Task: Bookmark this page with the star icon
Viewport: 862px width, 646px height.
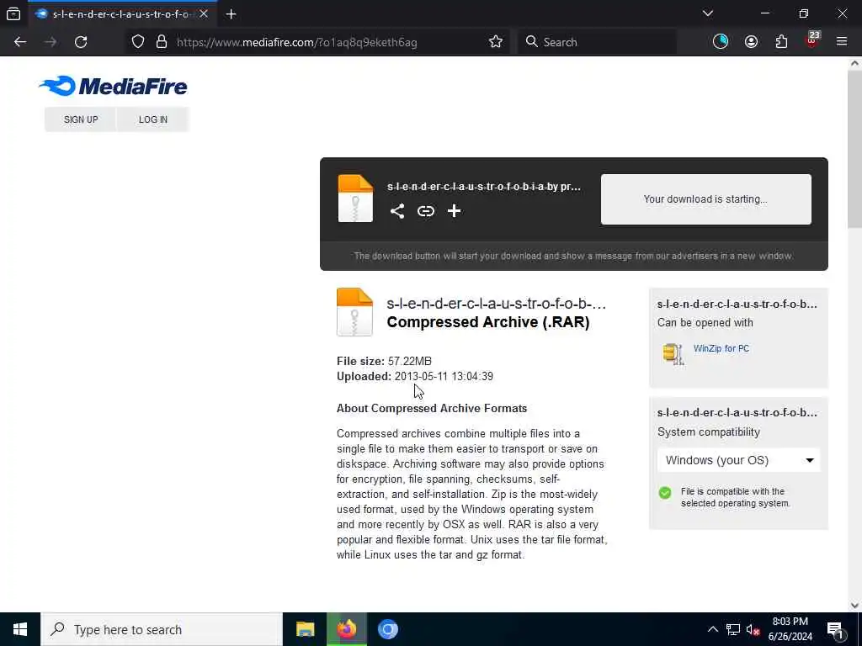Action: point(496,42)
